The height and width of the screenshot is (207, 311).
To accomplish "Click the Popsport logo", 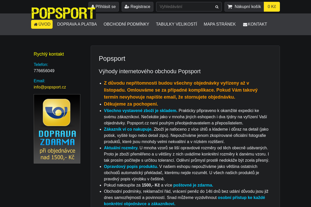I will click(63, 13).
